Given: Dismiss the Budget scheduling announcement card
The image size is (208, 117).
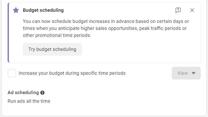Looking at the screenshot, I should (x=192, y=10).
